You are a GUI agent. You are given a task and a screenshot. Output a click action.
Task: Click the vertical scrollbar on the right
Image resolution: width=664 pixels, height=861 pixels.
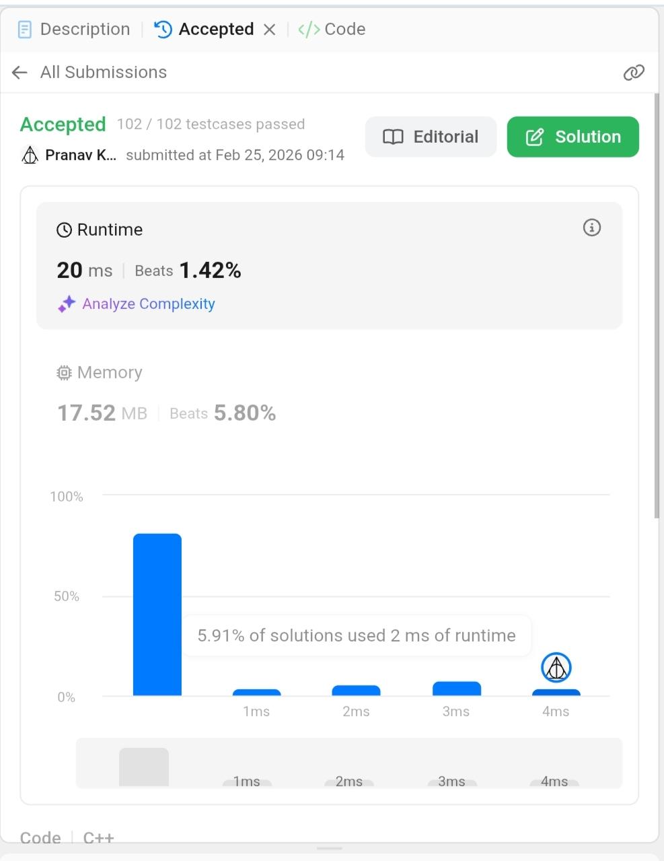pyautogui.click(x=657, y=306)
